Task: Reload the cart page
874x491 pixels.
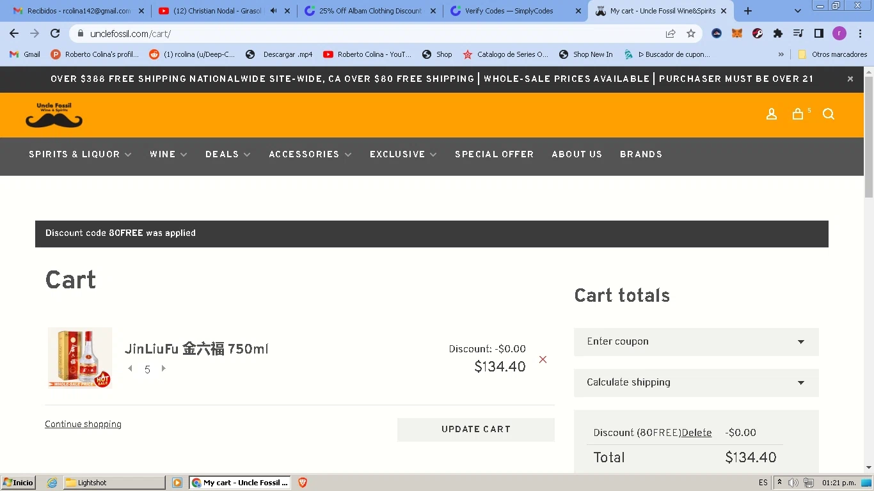Action: tap(55, 33)
